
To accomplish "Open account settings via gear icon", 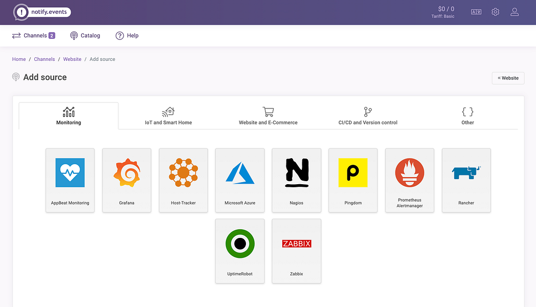I will [x=495, y=12].
